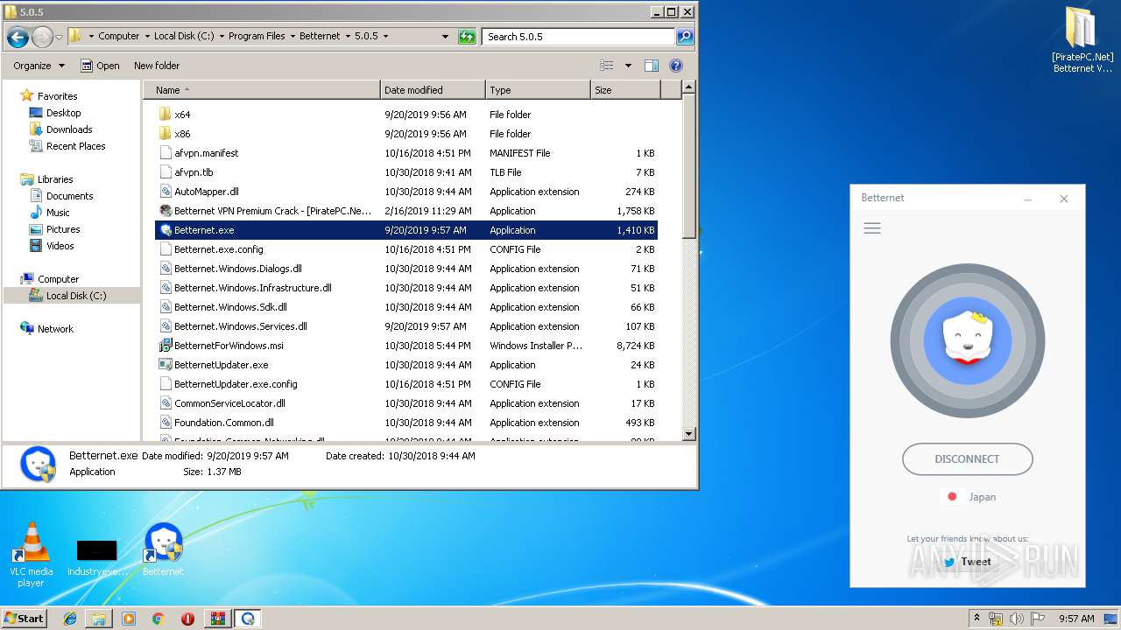The width and height of the screenshot is (1121, 630).
Task: Click the volume icon in system tray
Action: pos(1017,619)
